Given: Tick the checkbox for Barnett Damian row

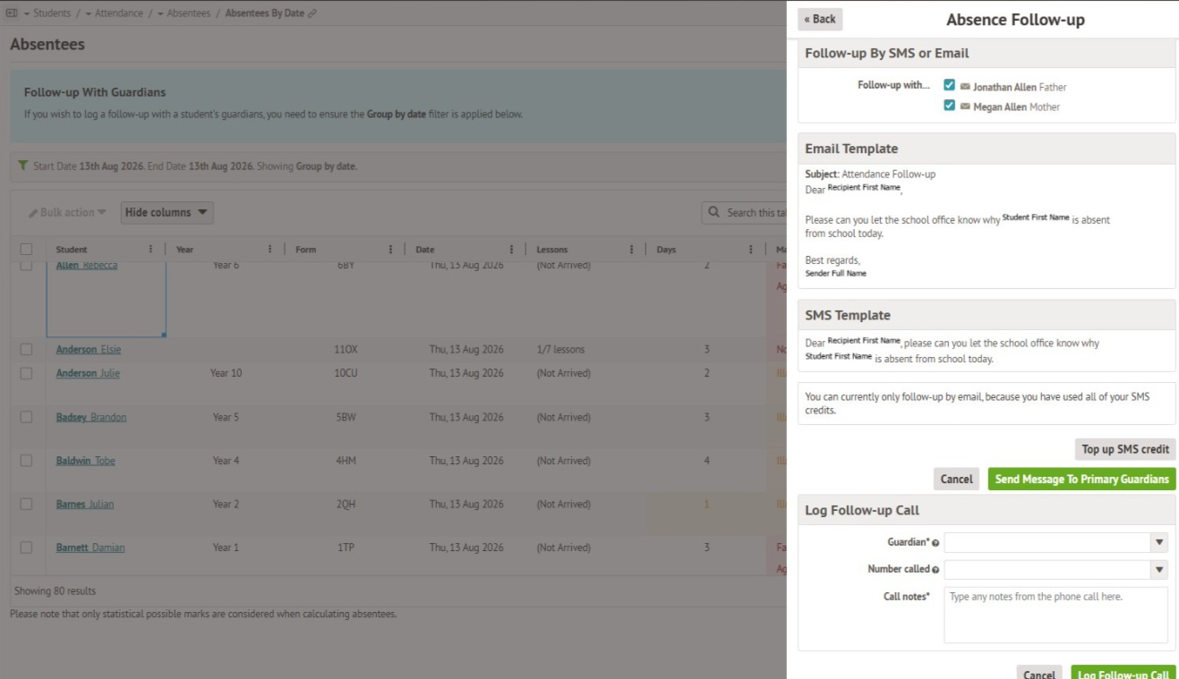Looking at the screenshot, I should [26, 547].
